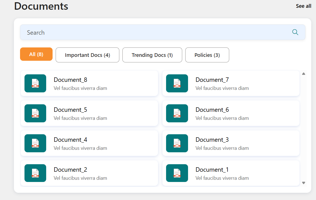Focus the Search input field
Screen dimensions: 316x200
point(156,32)
